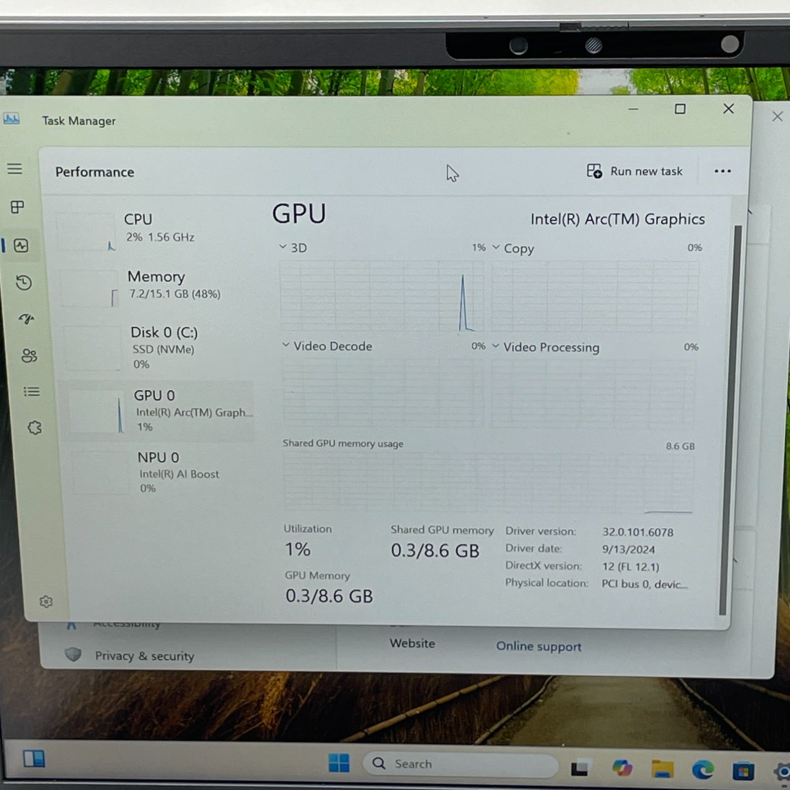Click the GPU panel vertical scrollbar

point(730,420)
